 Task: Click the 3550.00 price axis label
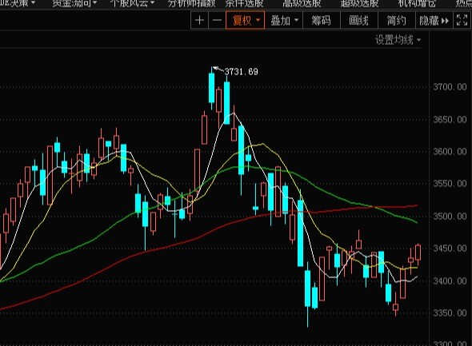[450, 184]
